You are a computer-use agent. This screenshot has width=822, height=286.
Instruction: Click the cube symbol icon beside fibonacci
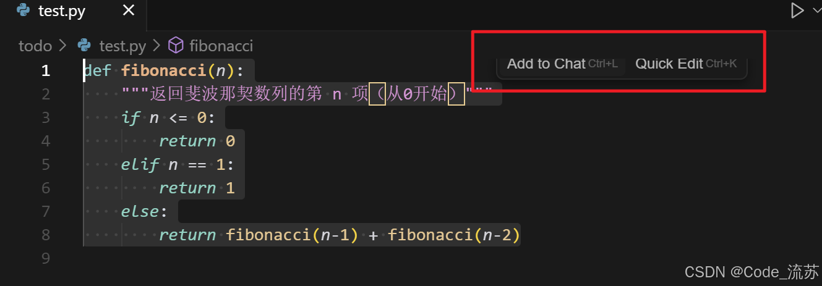coord(176,46)
